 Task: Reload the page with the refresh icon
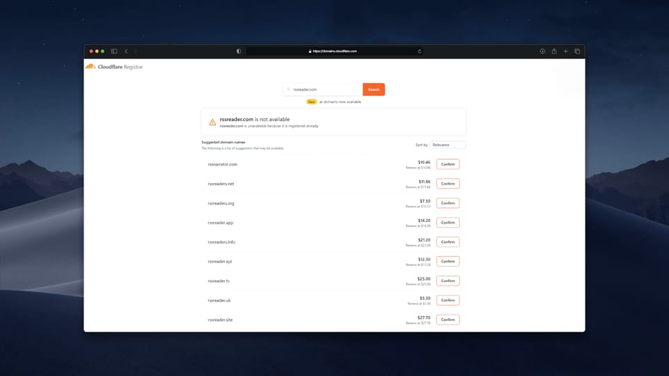(x=420, y=51)
